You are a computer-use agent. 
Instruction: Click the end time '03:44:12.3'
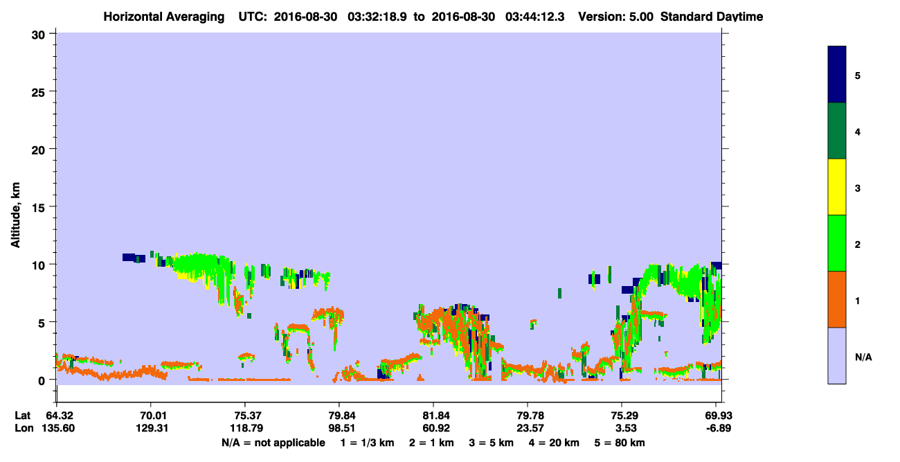point(535,17)
